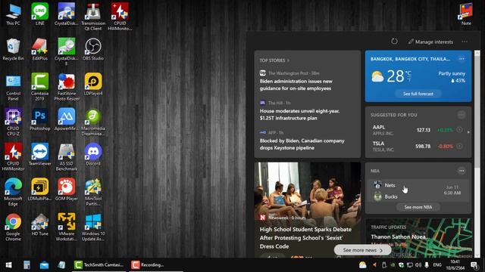Open HD Tune desktop shortcut
Image resolution: width=485 pixels, height=272 pixels.
[40, 225]
